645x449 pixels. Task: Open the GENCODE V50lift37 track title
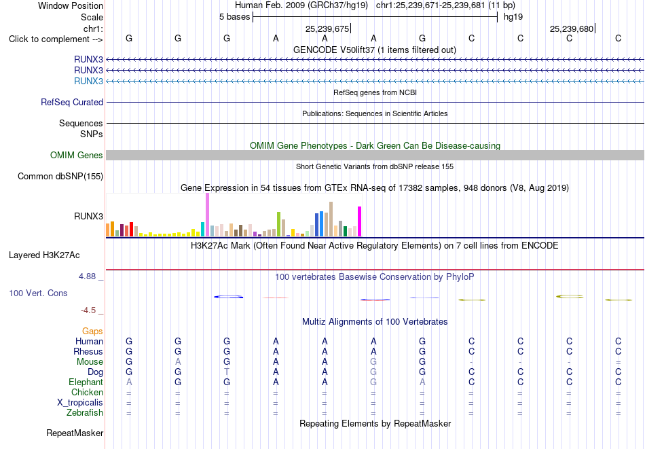(375, 50)
